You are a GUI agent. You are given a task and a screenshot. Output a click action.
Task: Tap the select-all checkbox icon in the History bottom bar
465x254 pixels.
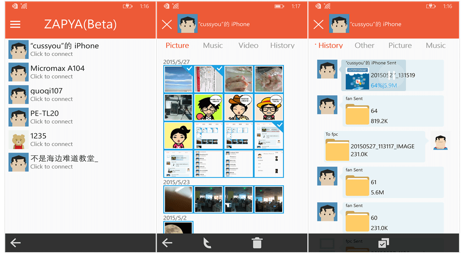pos(384,243)
